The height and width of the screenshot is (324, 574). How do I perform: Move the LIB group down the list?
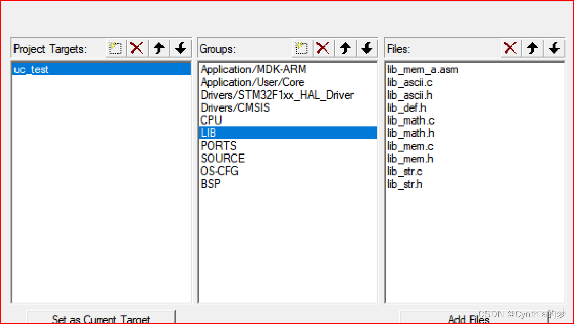(x=366, y=48)
